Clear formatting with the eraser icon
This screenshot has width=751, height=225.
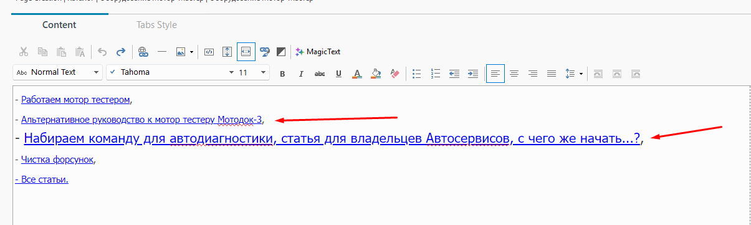(394, 74)
